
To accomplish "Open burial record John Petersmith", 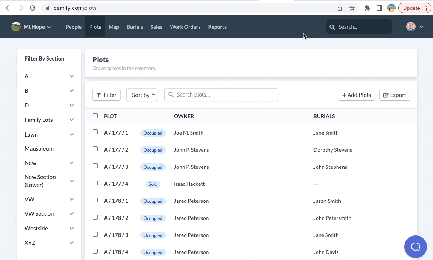I will (332, 218).
